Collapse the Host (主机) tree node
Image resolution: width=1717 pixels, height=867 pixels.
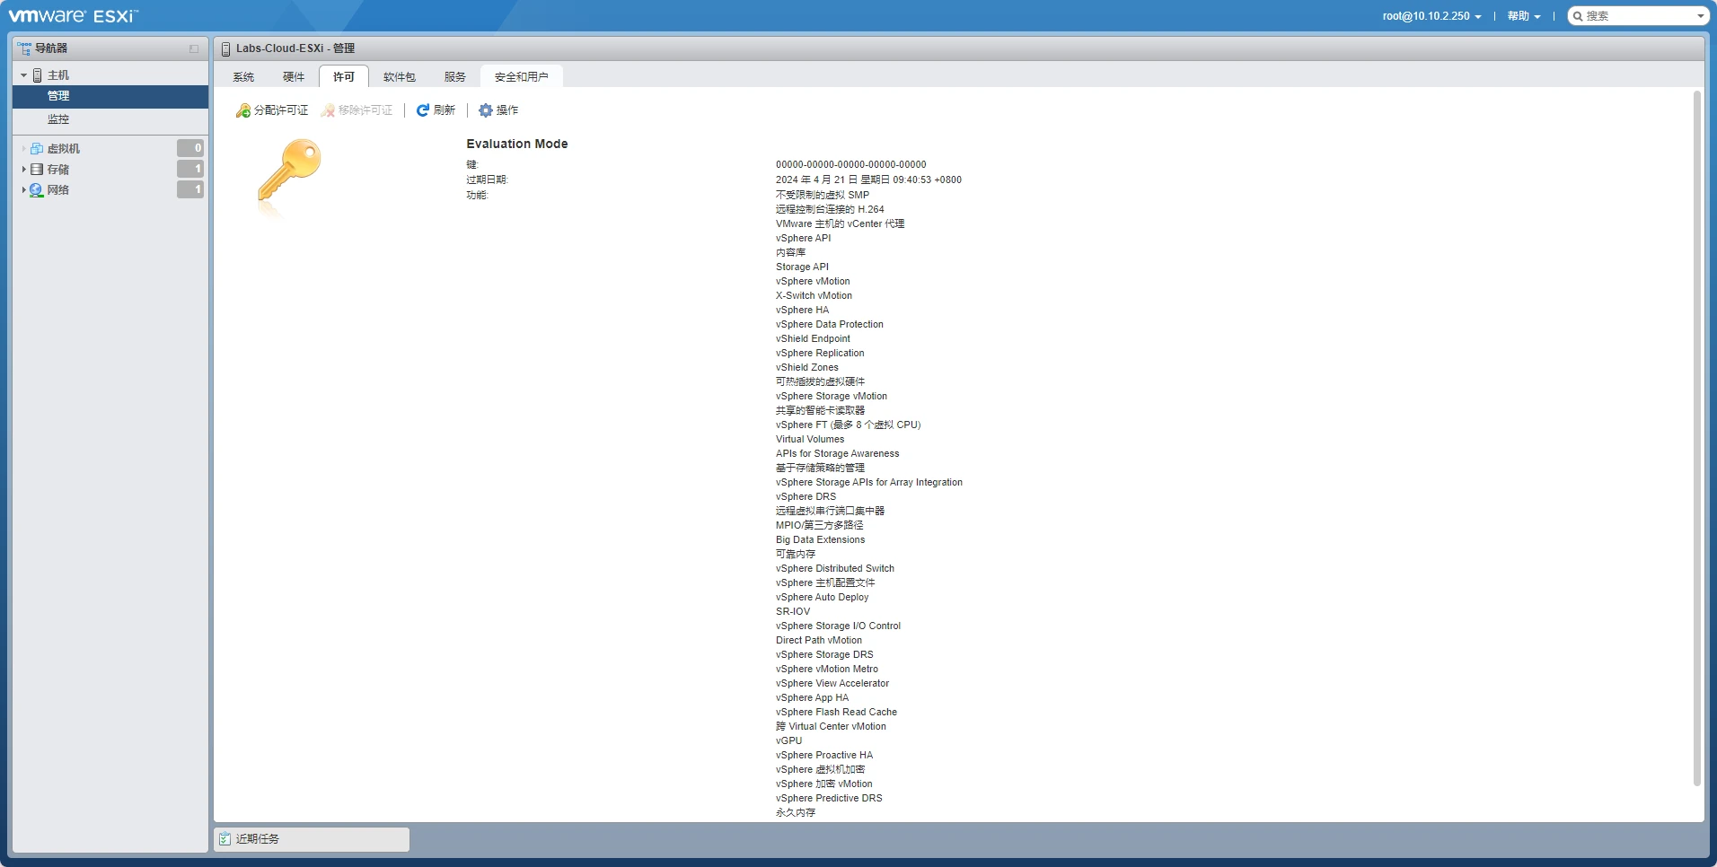23,75
